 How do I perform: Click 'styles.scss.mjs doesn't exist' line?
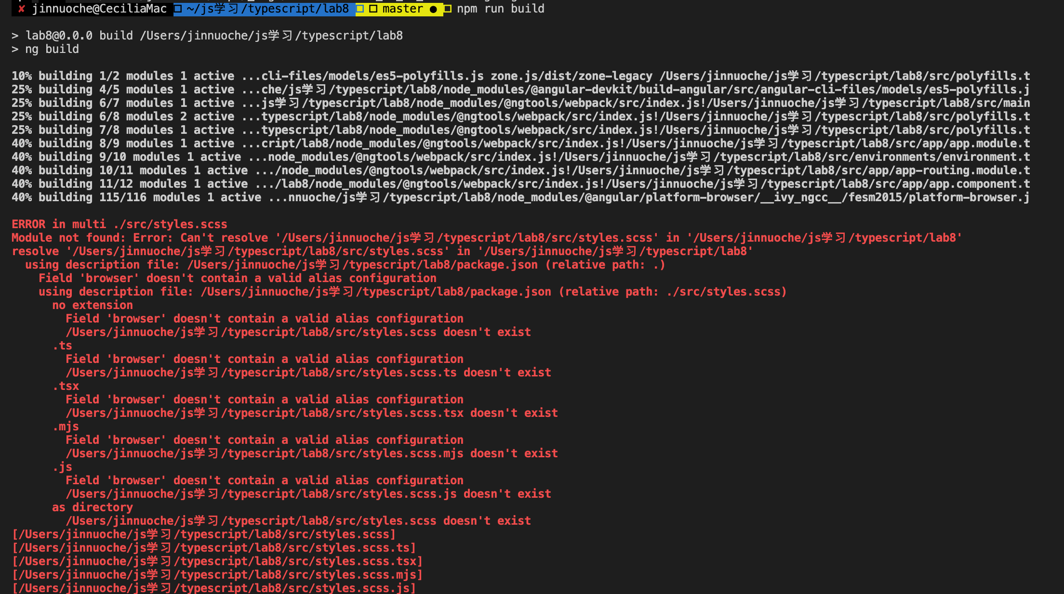[312, 453]
